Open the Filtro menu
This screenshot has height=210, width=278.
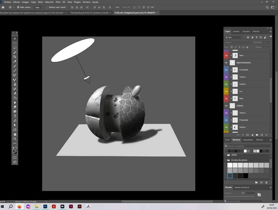[58, 2]
